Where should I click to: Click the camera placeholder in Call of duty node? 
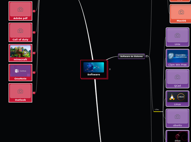tap(20, 31)
